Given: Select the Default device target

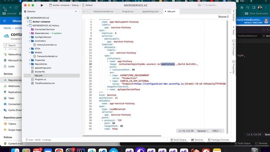Looking at the screenshot, I should (87, 5).
